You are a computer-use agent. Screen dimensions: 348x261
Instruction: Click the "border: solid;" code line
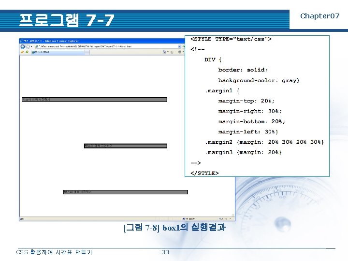pos(243,70)
